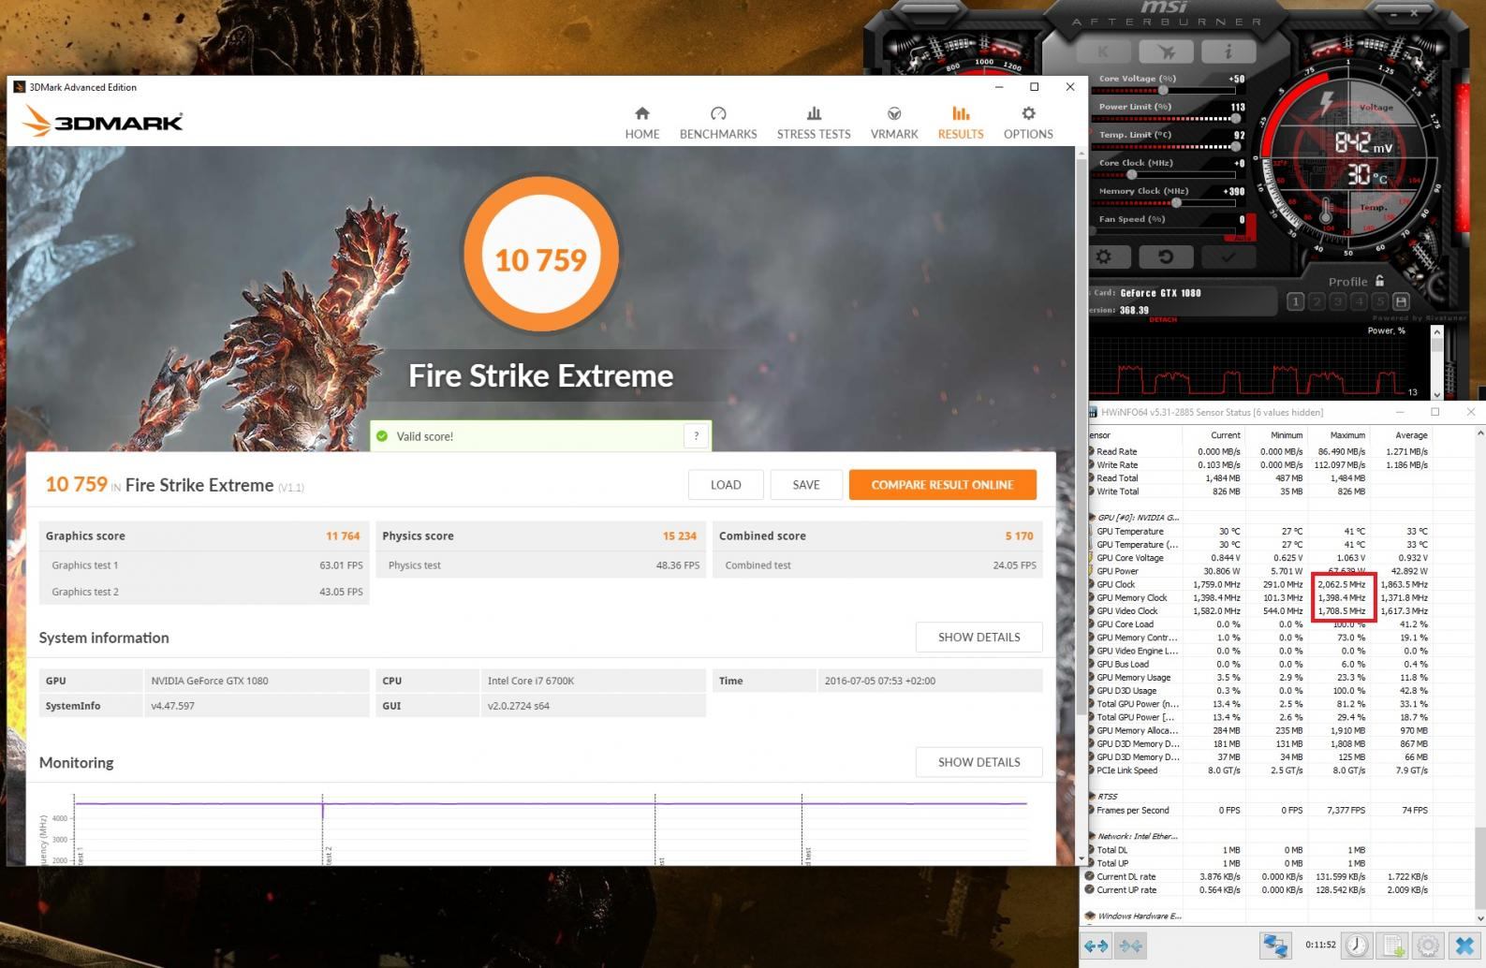Click DETACH in Afterburner monitor
The image size is (1486, 968).
pos(1163,320)
